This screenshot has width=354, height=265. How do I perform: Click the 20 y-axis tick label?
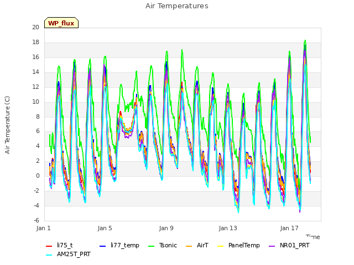coord(35,27)
